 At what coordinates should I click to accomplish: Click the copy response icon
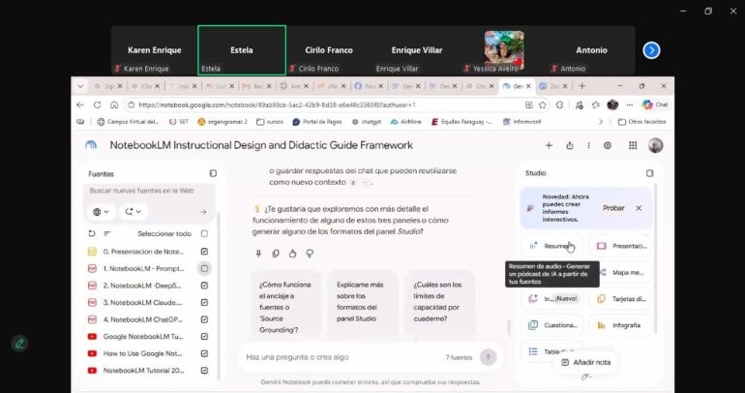click(276, 254)
